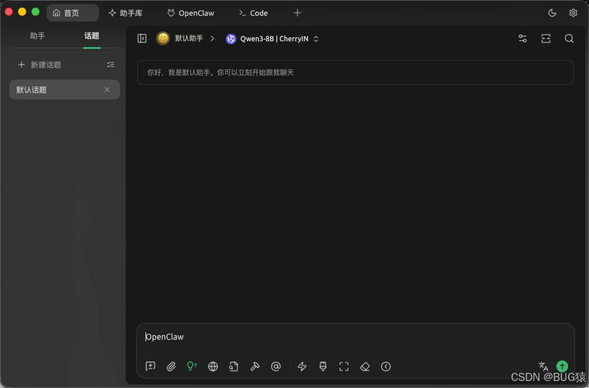This screenshot has height=388, width=589.
Task: Collapse the sidebar with the panel icon
Action: click(x=141, y=38)
